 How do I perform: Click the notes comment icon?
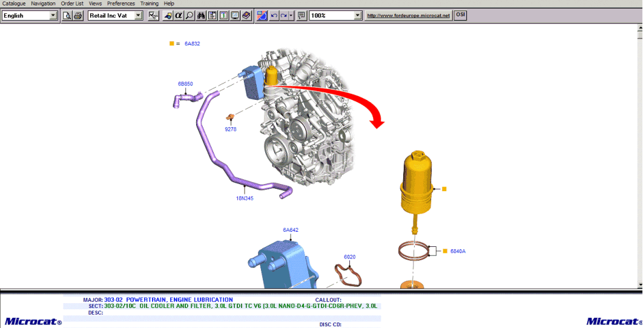point(302,16)
